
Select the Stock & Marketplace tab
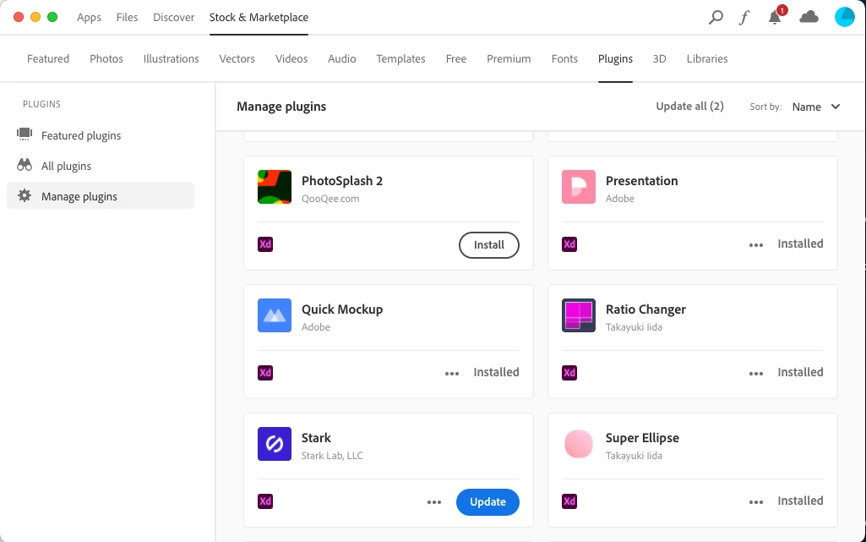(259, 17)
